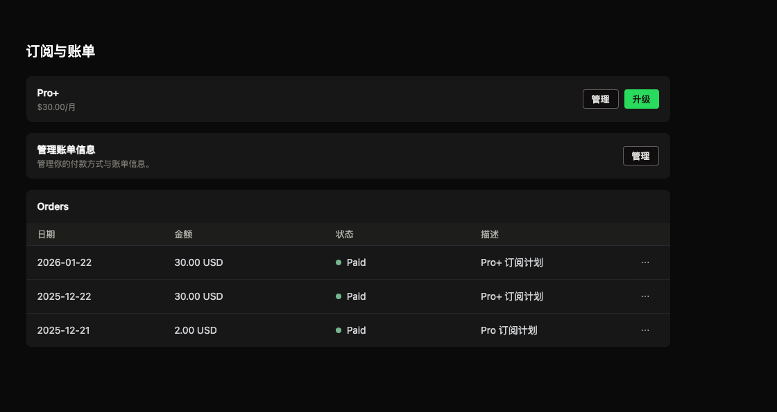The image size is (777, 412).
Task: Click the green status dot on the 2.00 USD order
Action: tap(339, 330)
